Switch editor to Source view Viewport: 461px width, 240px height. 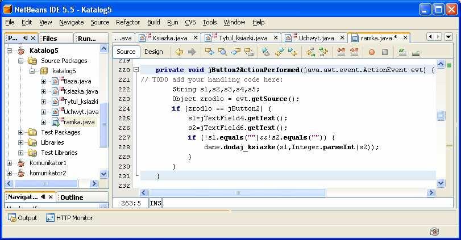click(x=126, y=52)
